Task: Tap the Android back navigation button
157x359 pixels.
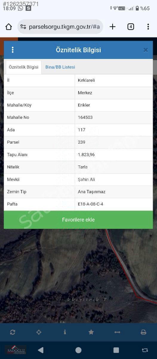Action: click(41, 350)
